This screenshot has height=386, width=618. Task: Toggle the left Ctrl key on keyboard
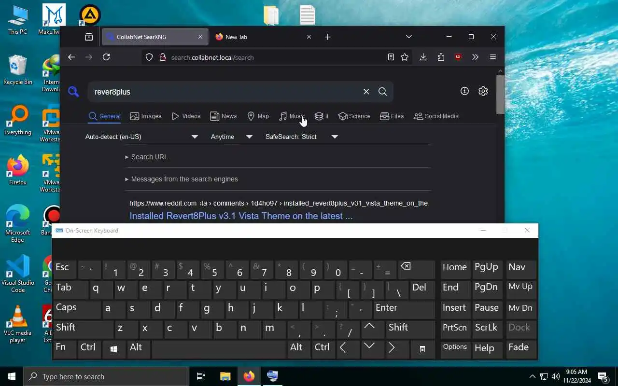click(x=89, y=349)
